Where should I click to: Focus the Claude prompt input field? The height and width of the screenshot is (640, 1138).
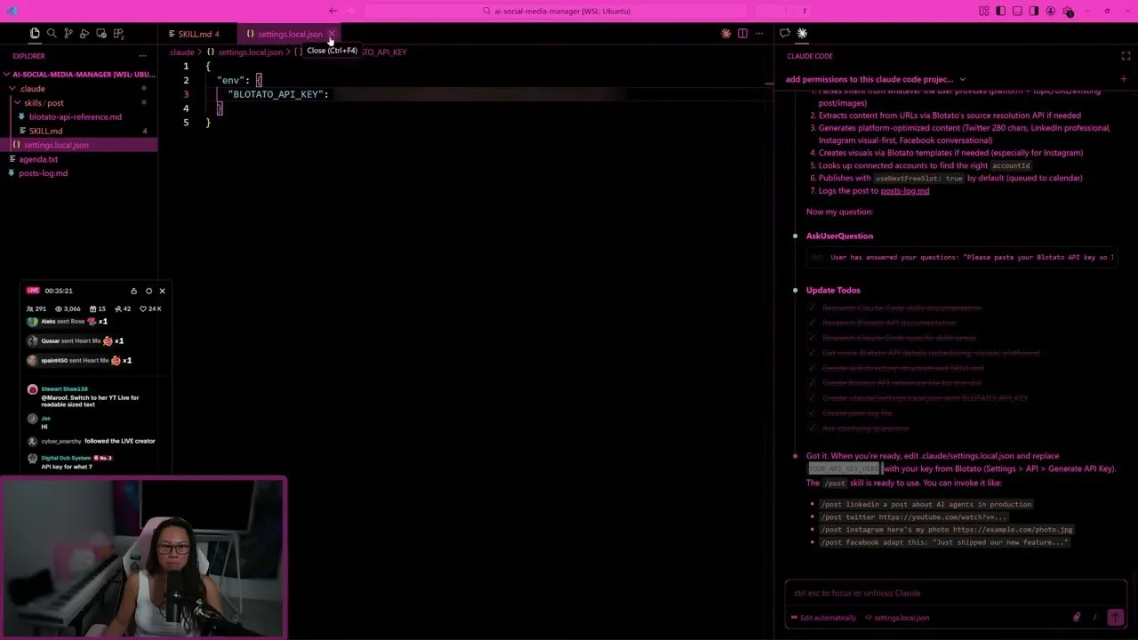coord(956,593)
